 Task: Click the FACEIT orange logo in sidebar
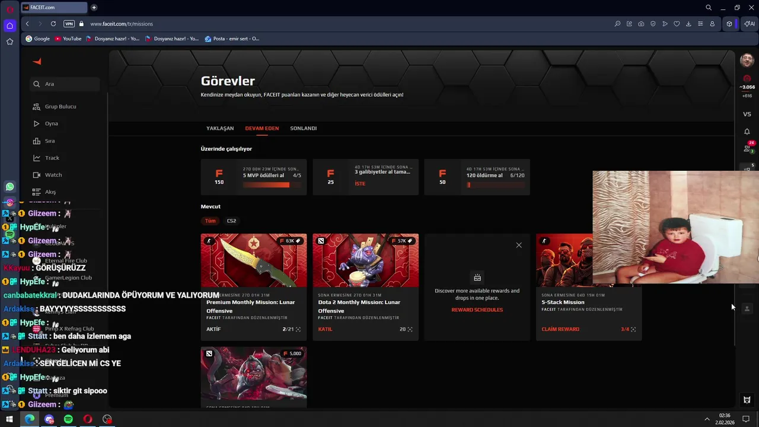[x=37, y=61]
